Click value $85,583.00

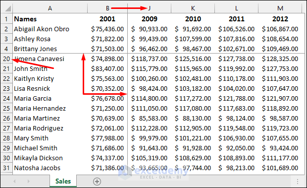pos(149,118)
